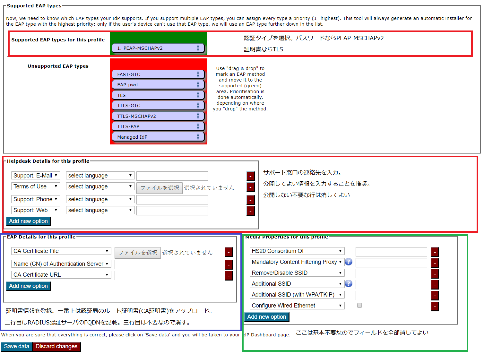Open the Support: Web option dropdown
The width and height of the screenshot is (484, 355).
36,210
